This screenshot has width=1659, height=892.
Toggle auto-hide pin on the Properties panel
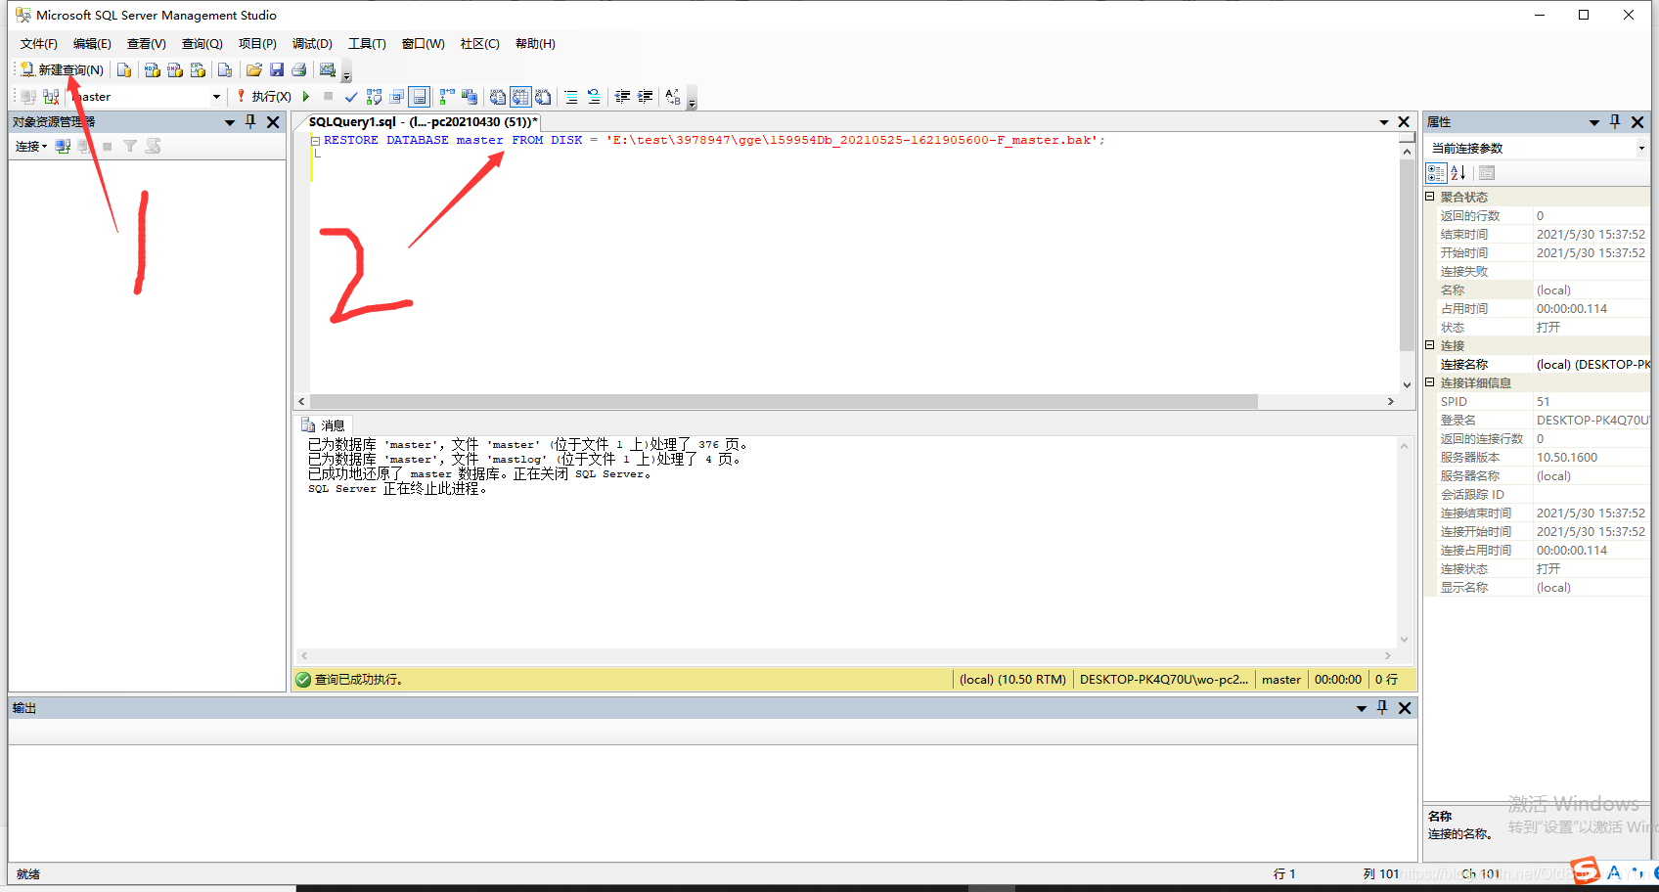point(1615,121)
